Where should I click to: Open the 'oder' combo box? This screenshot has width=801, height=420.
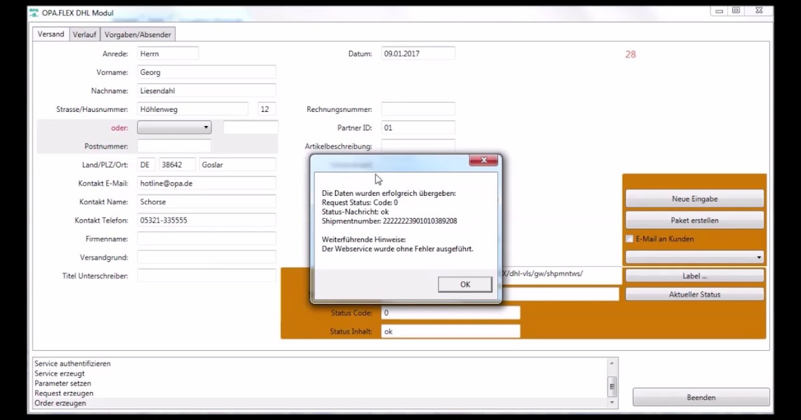(174, 127)
